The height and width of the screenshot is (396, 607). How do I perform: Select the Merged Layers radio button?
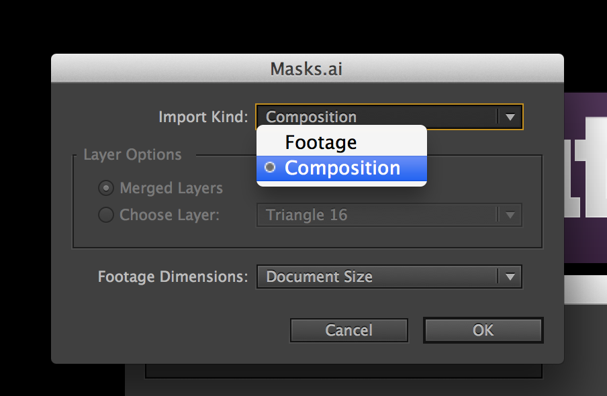[x=105, y=188]
